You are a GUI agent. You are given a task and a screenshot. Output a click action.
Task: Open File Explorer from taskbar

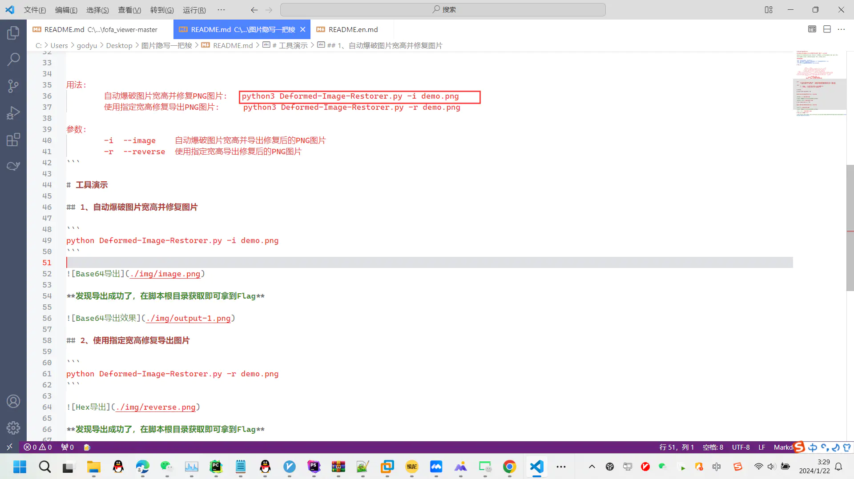[x=93, y=467]
